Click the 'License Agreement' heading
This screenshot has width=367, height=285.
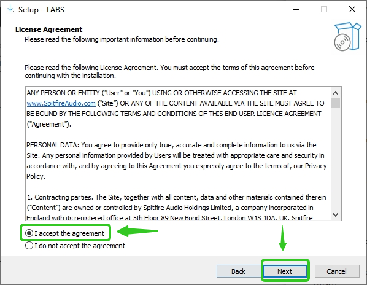tap(48, 29)
